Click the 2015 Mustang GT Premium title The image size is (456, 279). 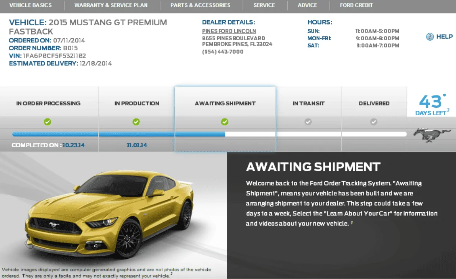[x=88, y=27]
